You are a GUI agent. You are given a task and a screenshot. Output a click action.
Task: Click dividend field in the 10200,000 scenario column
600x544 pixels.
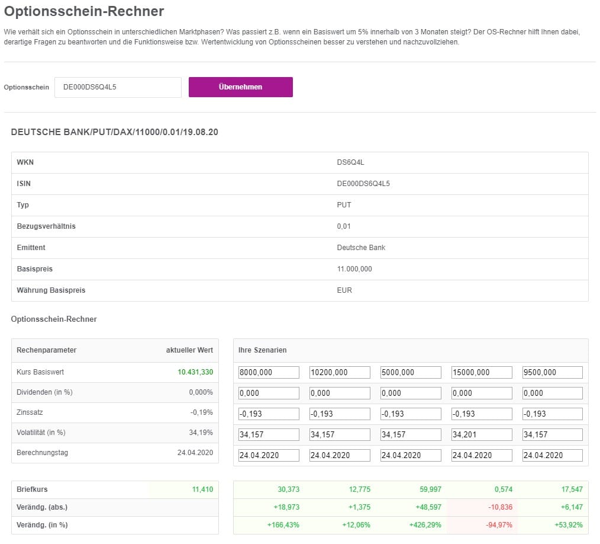[x=340, y=393]
